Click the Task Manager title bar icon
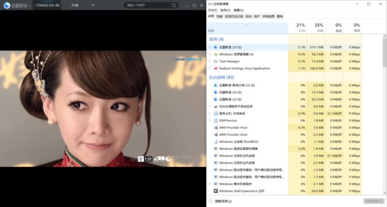The height and width of the screenshot is (207, 387). tap(210, 4)
